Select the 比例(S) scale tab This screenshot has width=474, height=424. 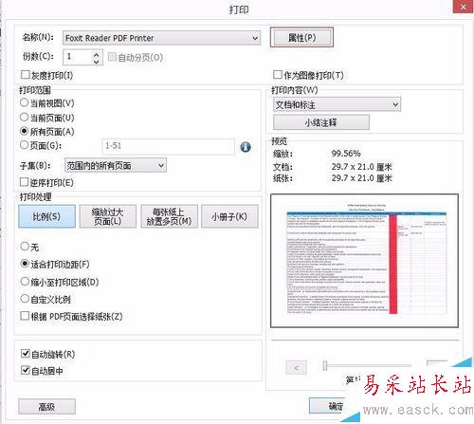click(46, 216)
